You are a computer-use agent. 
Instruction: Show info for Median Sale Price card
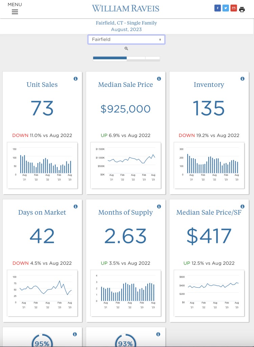pyautogui.click(x=159, y=79)
